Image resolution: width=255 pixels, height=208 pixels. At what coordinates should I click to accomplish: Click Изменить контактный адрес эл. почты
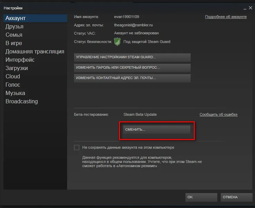[x=132, y=78]
